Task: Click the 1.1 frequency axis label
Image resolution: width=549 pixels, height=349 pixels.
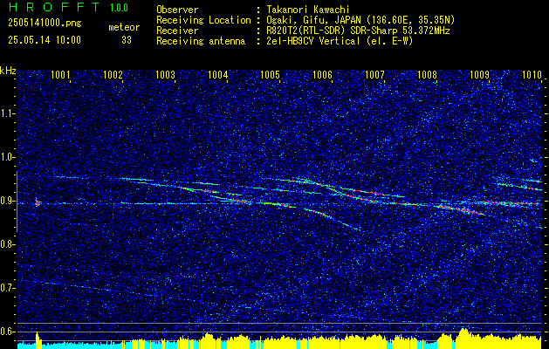Action: click(x=6, y=113)
